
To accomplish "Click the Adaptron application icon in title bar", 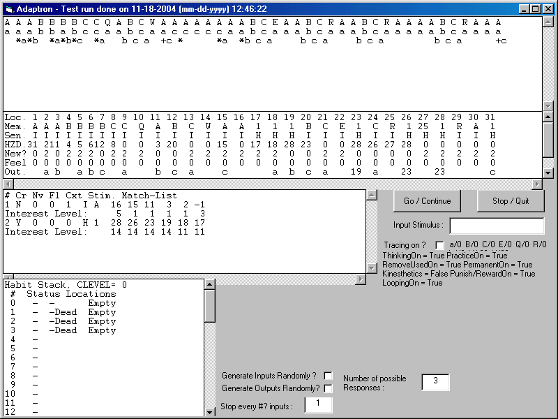I will (9, 9).
